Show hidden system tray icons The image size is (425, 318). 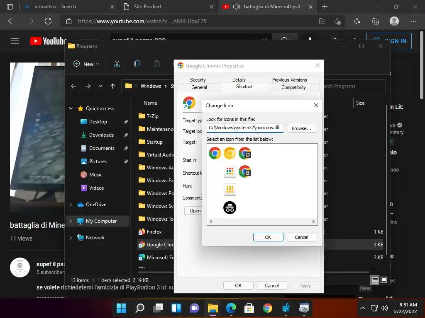(362, 308)
